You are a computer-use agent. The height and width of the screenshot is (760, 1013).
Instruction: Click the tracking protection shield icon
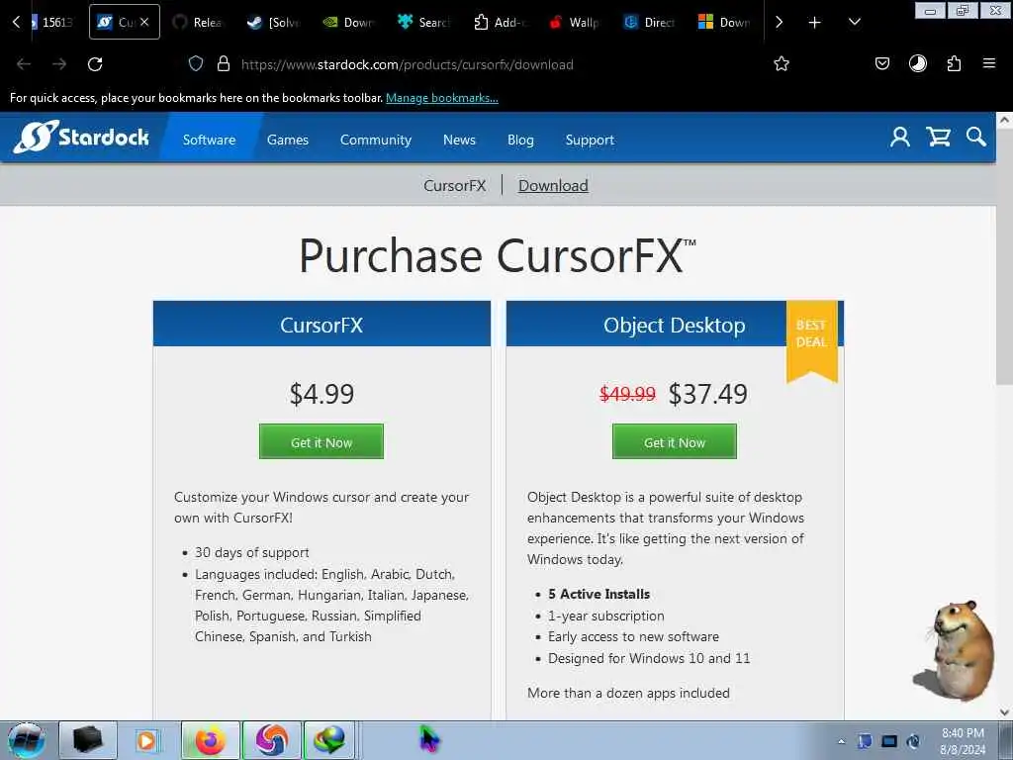196,64
